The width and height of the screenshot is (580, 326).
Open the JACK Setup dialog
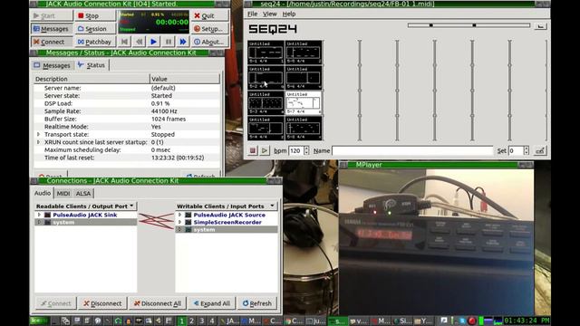209,28
